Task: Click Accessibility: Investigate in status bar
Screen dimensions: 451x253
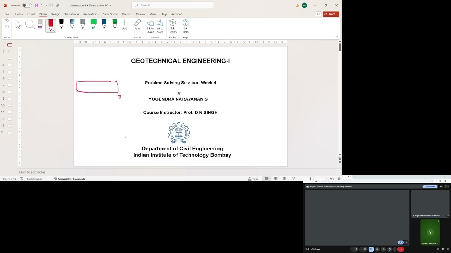Action: pyautogui.click(x=69, y=179)
